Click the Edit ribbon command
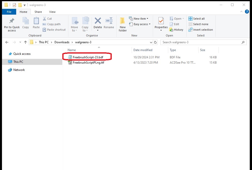This screenshot has height=170, width=252. 174,24
